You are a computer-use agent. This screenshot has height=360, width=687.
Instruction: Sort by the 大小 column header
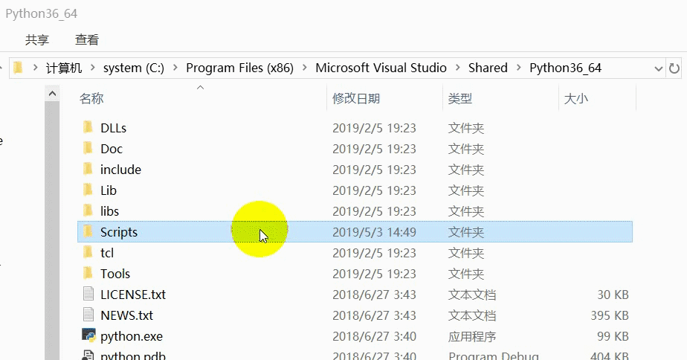pyautogui.click(x=576, y=99)
